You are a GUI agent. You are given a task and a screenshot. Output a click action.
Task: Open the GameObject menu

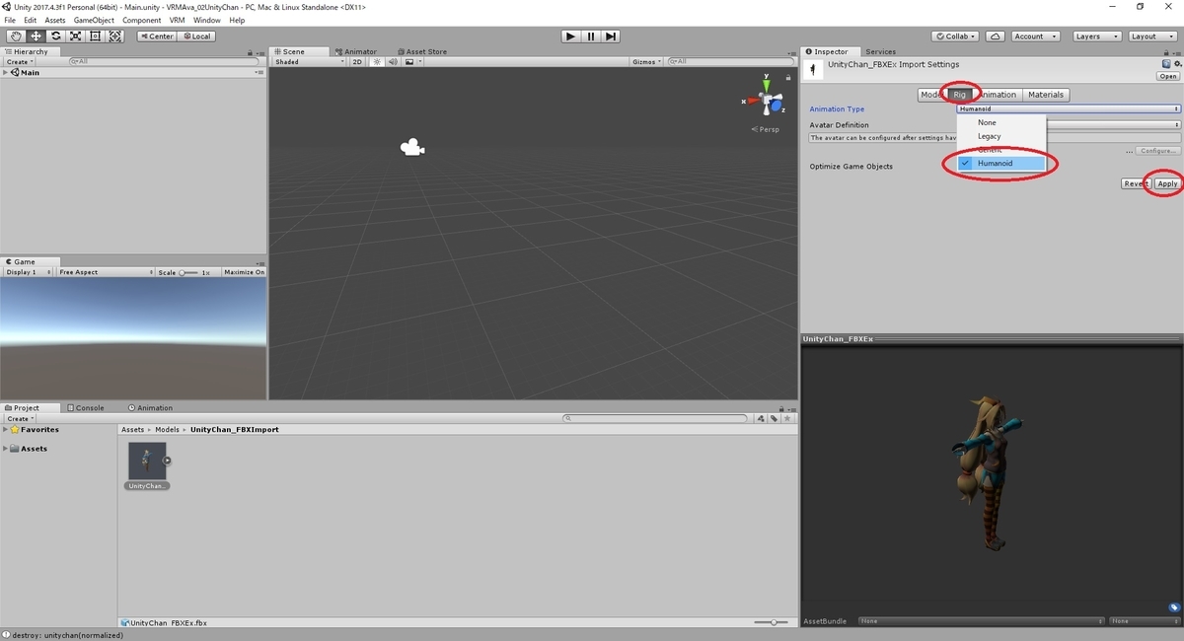[95, 20]
